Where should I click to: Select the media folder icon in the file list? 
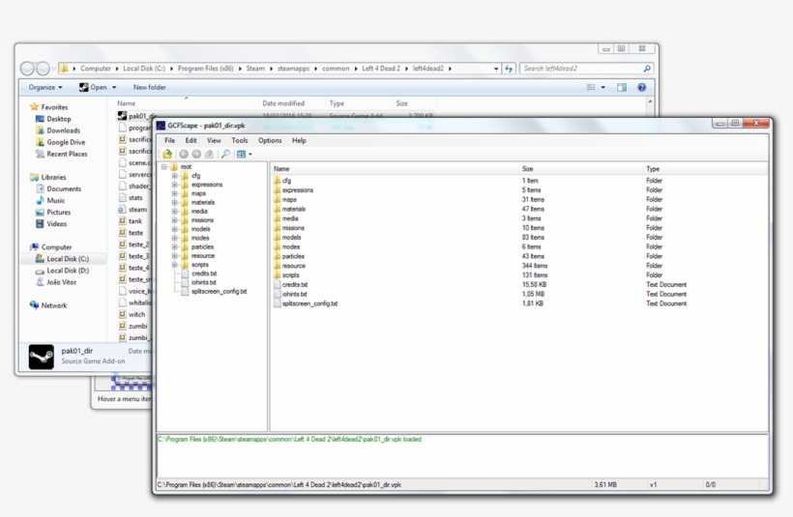pos(277,218)
